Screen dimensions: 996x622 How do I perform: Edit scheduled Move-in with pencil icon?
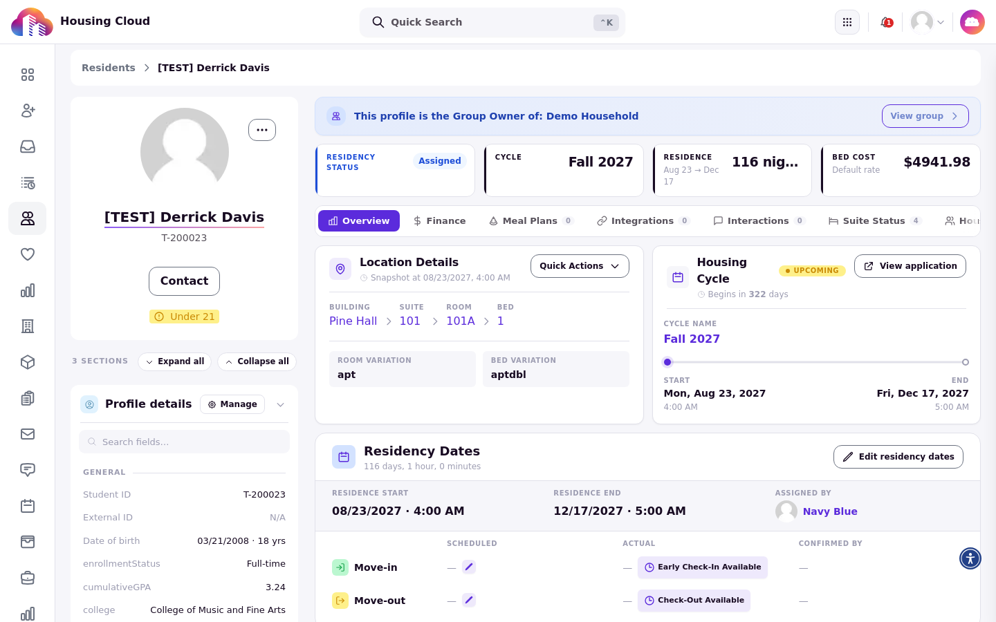[x=469, y=567]
